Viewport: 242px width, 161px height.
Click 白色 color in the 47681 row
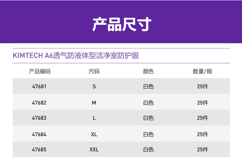tap(148, 86)
